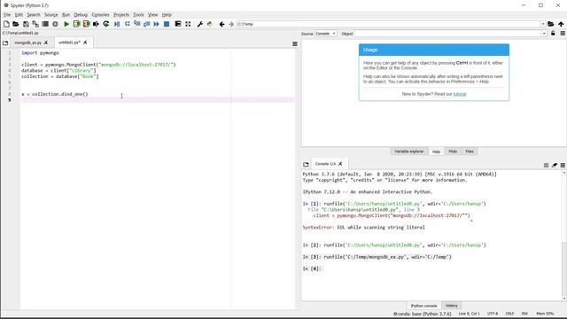
Task: Toggle fullscreen mode toolbar icon
Action: (188, 24)
